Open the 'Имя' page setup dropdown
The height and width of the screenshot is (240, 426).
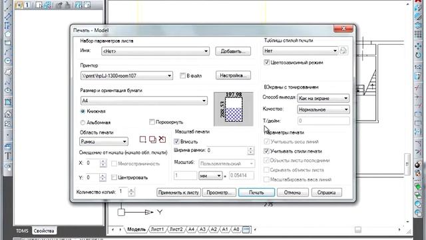click(x=155, y=51)
